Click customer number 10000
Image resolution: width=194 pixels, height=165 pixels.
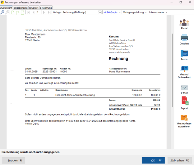pyautogui.click(x=63, y=71)
